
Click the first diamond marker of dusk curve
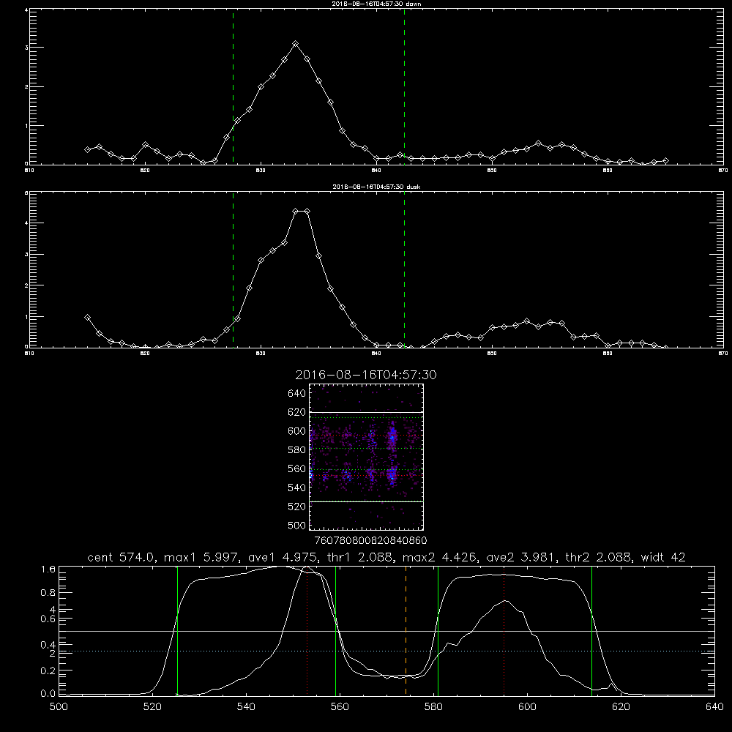[x=87, y=318]
